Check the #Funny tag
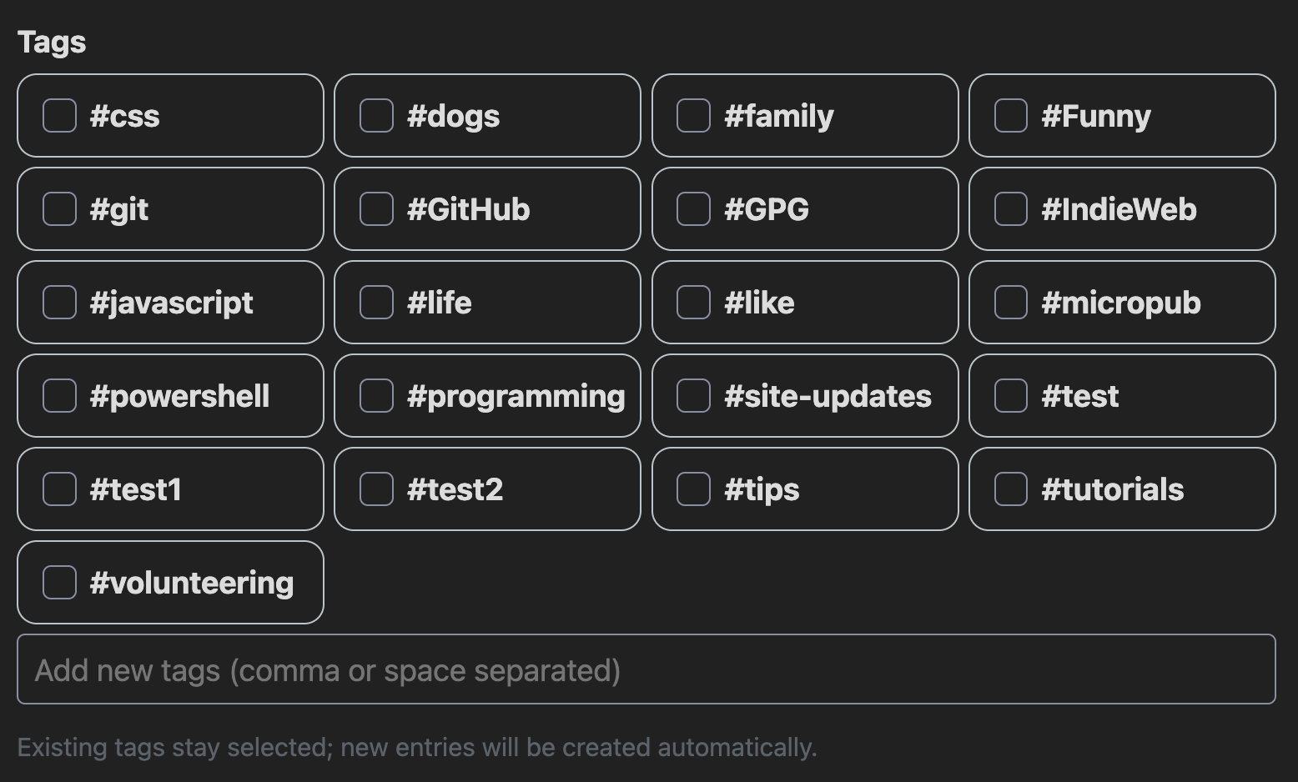The height and width of the screenshot is (782, 1298). pos(1009,116)
